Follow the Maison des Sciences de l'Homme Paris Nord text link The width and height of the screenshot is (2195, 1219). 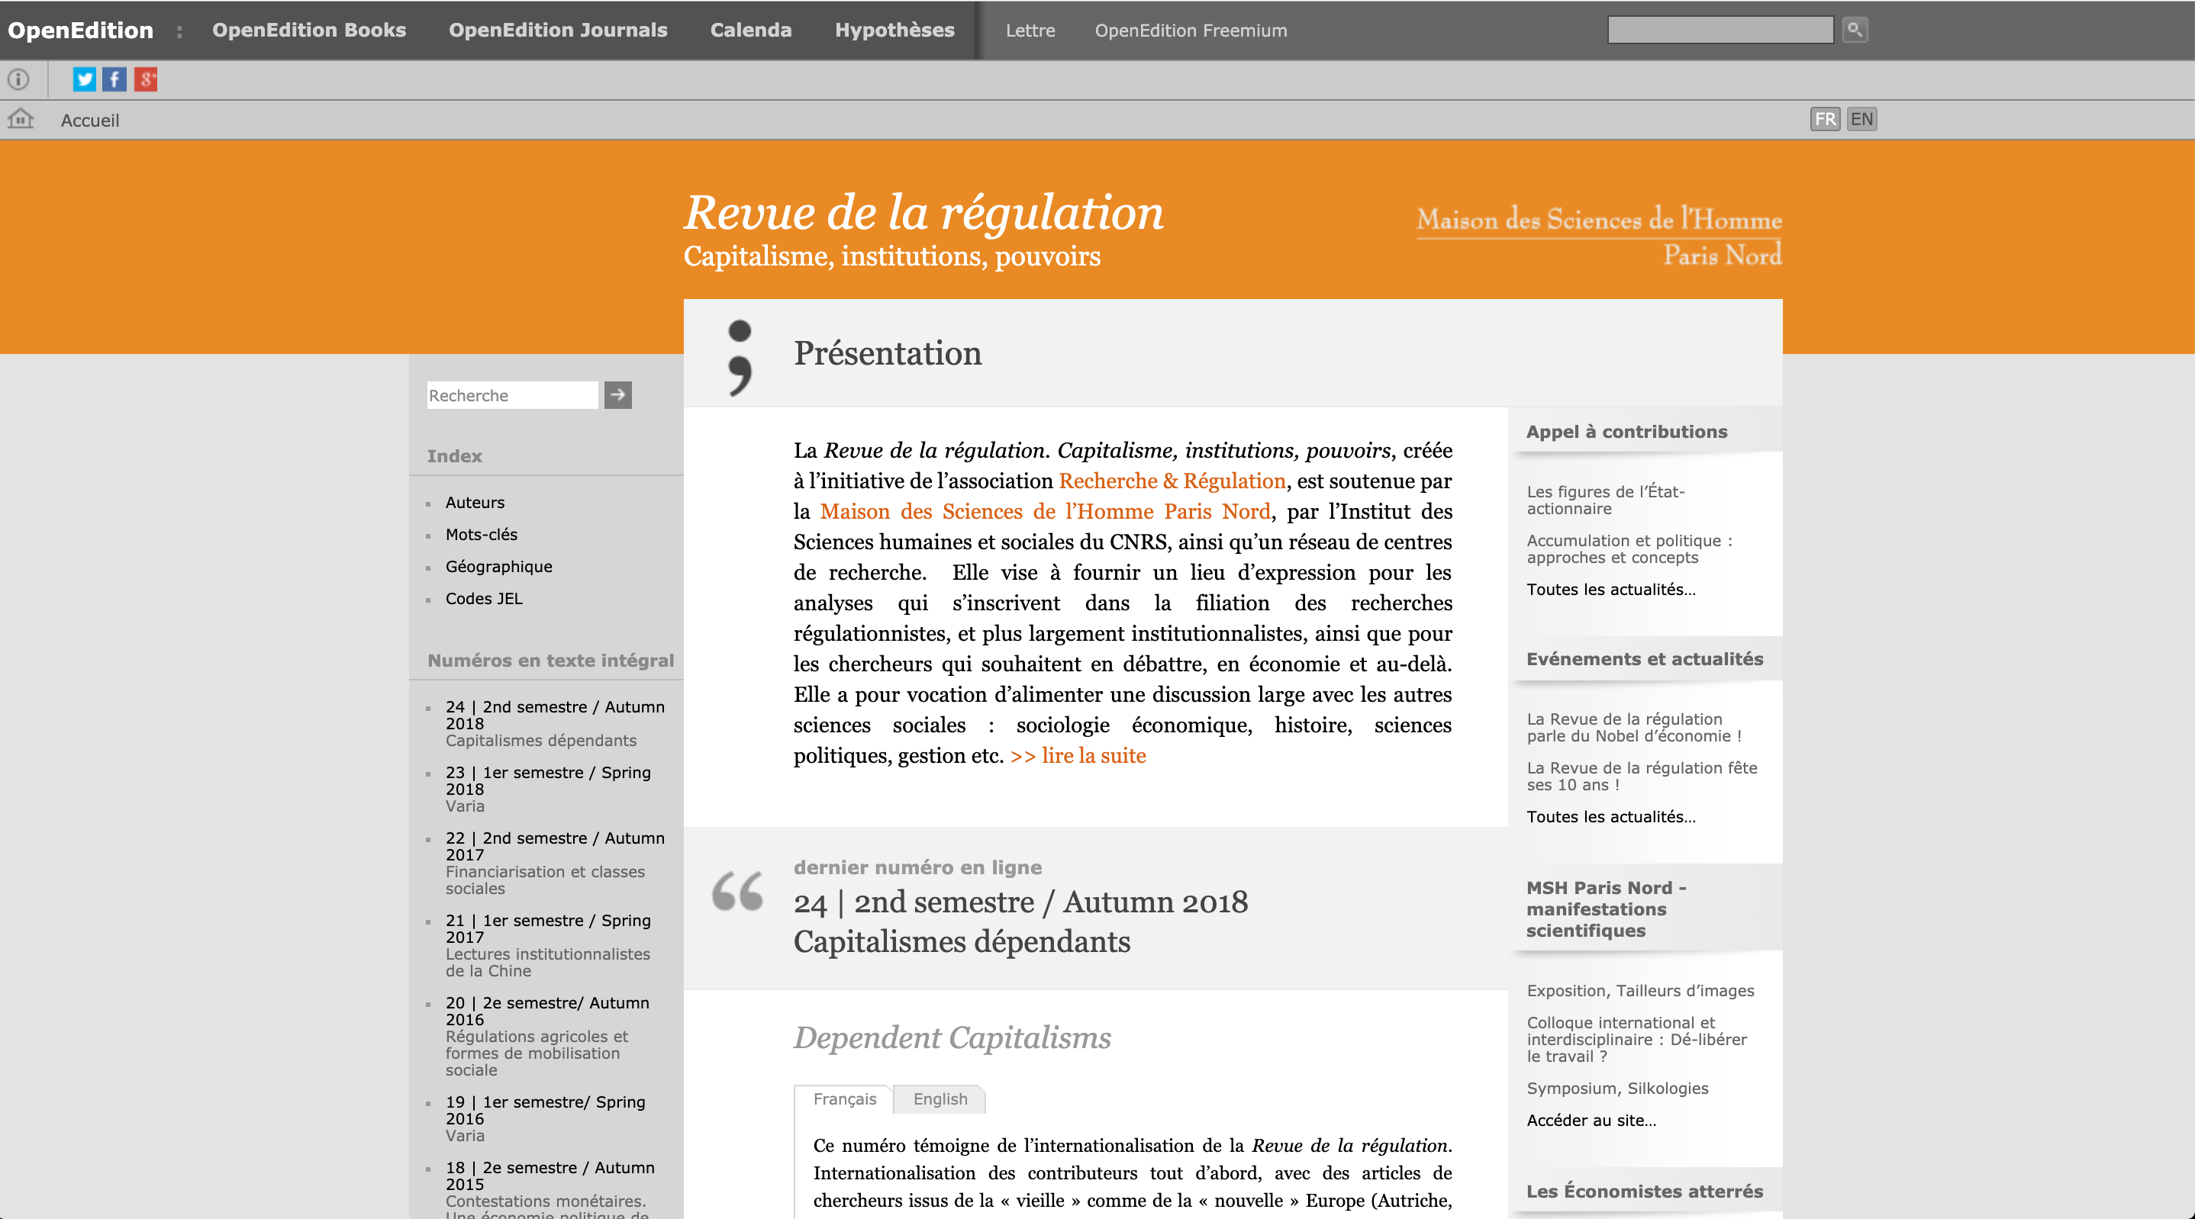pyautogui.click(x=1045, y=511)
